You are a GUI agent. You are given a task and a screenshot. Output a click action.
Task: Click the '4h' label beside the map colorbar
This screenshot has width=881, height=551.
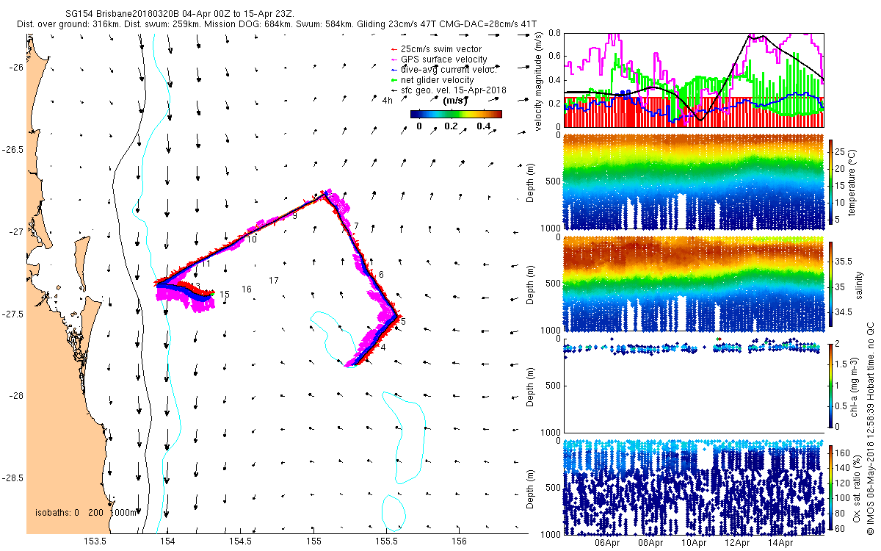(x=388, y=101)
